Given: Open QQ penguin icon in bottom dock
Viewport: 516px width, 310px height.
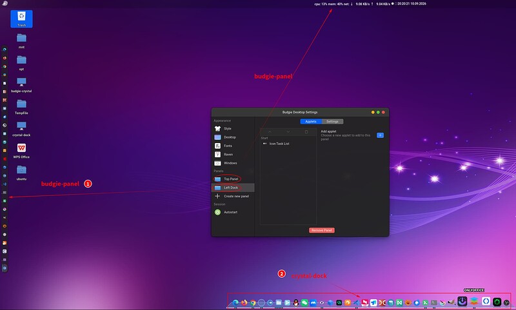Looking at the screenshot, I should [296, 302].
